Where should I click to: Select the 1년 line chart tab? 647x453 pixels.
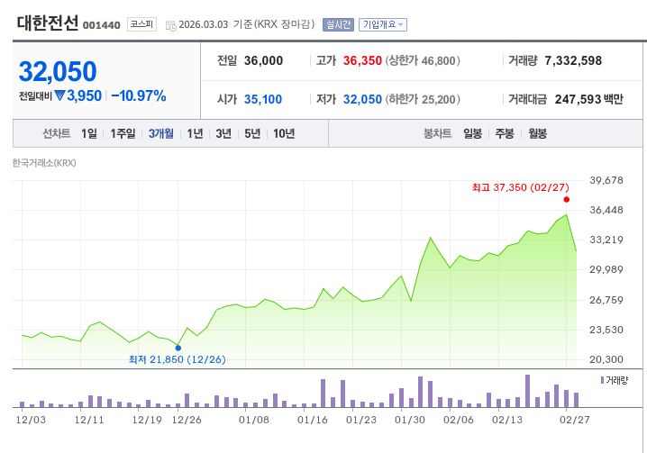195,133
